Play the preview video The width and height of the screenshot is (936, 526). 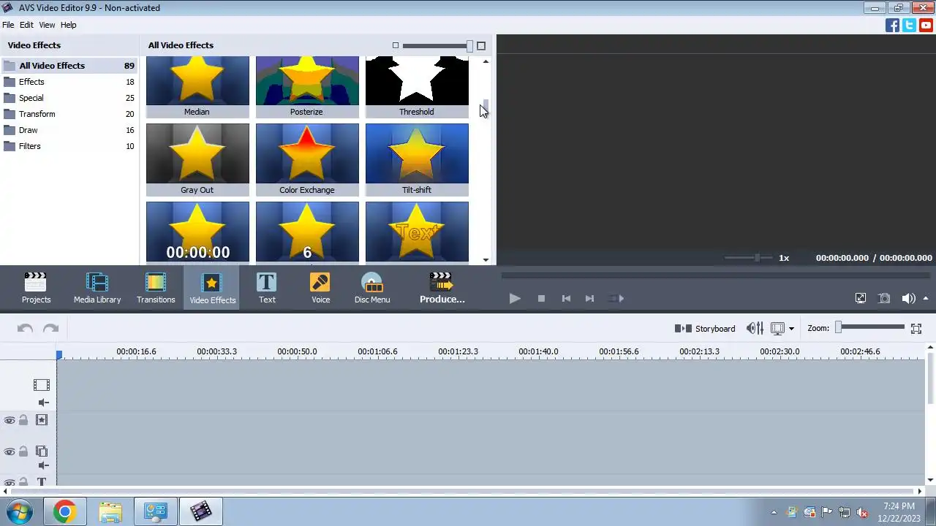click(x=515, y=298)
